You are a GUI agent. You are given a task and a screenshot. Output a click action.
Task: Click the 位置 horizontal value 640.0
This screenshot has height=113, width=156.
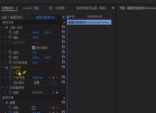[36, 32]
